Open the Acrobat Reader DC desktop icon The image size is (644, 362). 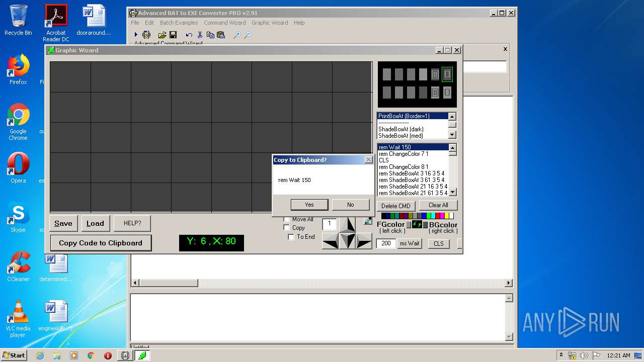point(56,23)
